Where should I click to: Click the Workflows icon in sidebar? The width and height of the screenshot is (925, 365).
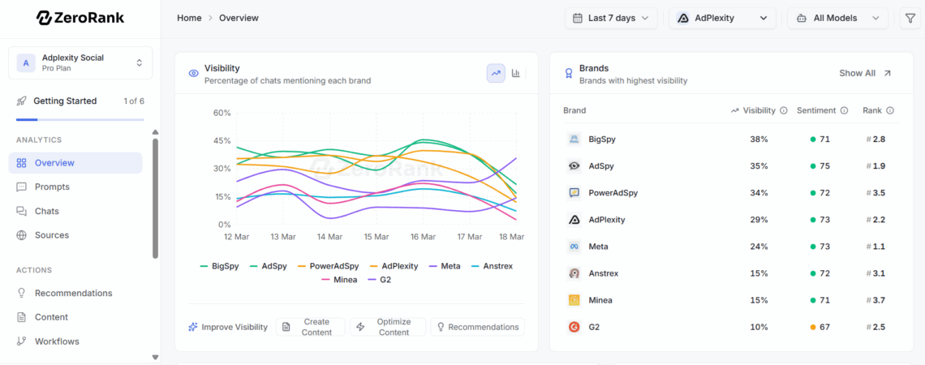[x=22, y=341]
